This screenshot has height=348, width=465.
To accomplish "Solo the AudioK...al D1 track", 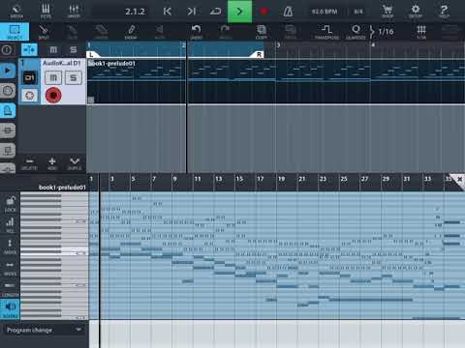I will coord(74,77).
